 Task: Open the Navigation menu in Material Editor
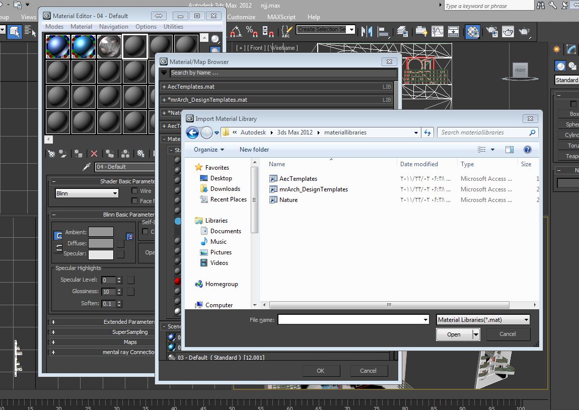tap(113, 27)
